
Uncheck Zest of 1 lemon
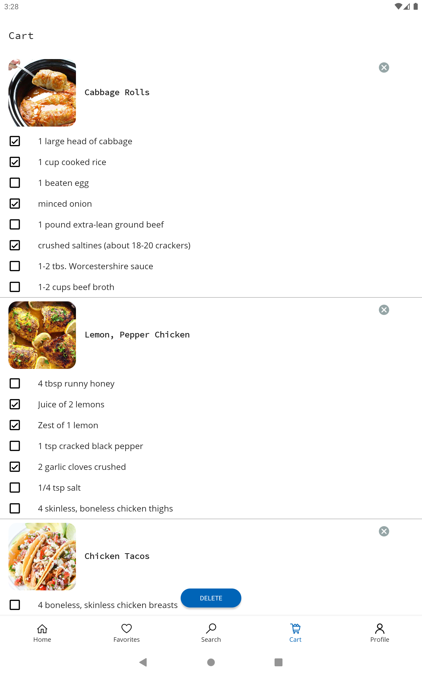click(x=15, y=425)
